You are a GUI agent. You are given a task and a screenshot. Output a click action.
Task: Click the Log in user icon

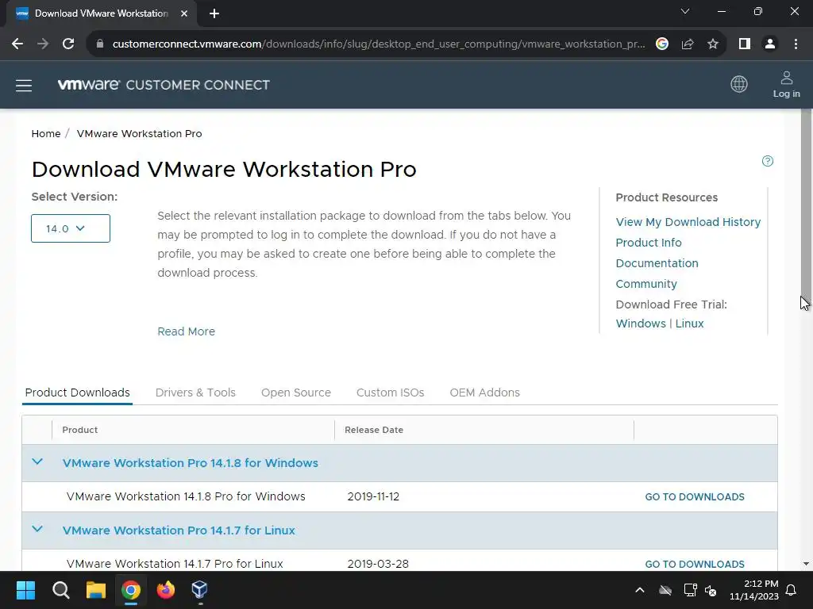(787, 84)
